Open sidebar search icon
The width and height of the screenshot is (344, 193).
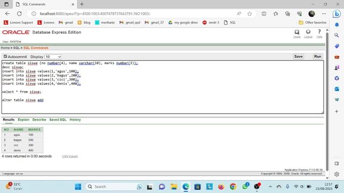337,35
